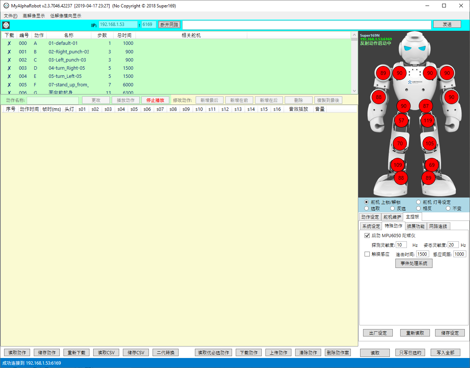This screenshot has height=368, width=470.
Task: Select servo 109 on the robot ankle
Action: 398,165
